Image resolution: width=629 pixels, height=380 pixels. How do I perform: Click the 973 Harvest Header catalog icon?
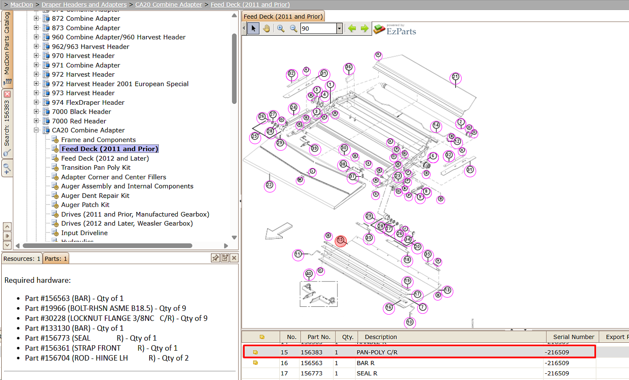pyautogui.click(x=46, y=93)
